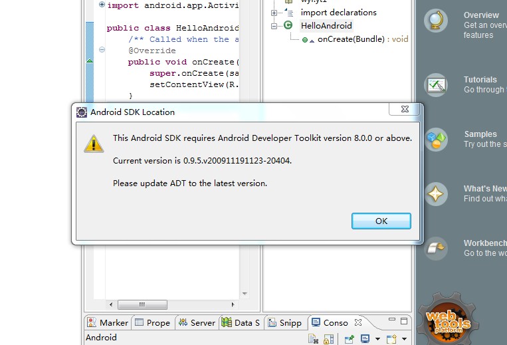Click the Data Source Explorer tab icon
Screen dimensions: 507x345
(x=227, y=322)
